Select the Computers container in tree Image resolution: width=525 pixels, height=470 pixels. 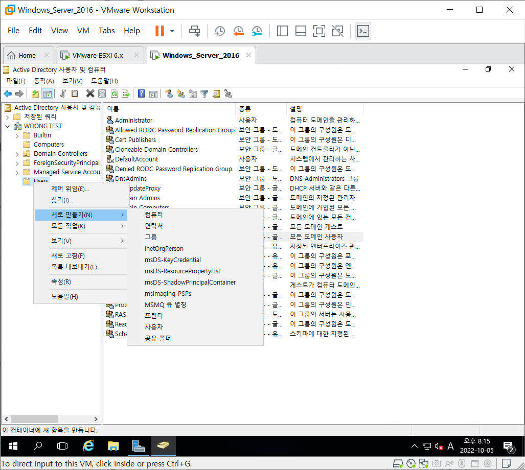click(49, 145)
